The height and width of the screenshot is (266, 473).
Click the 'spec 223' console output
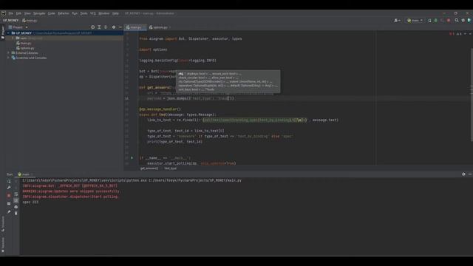pyautogui.click(x=30, y=202)
